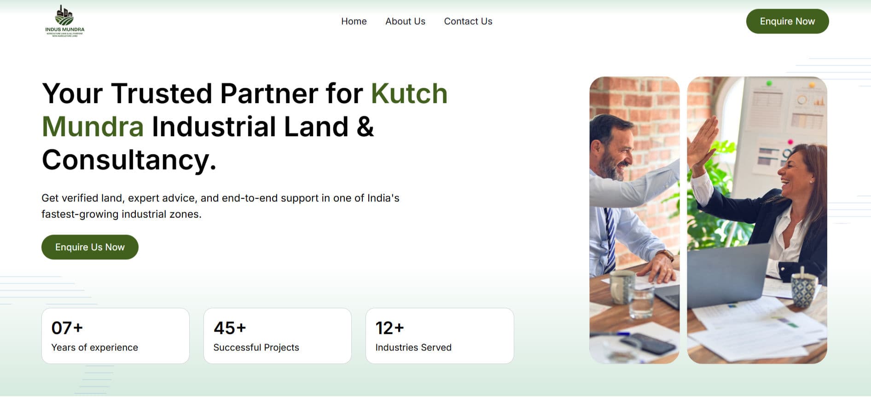Go to the About Us page

405,21
